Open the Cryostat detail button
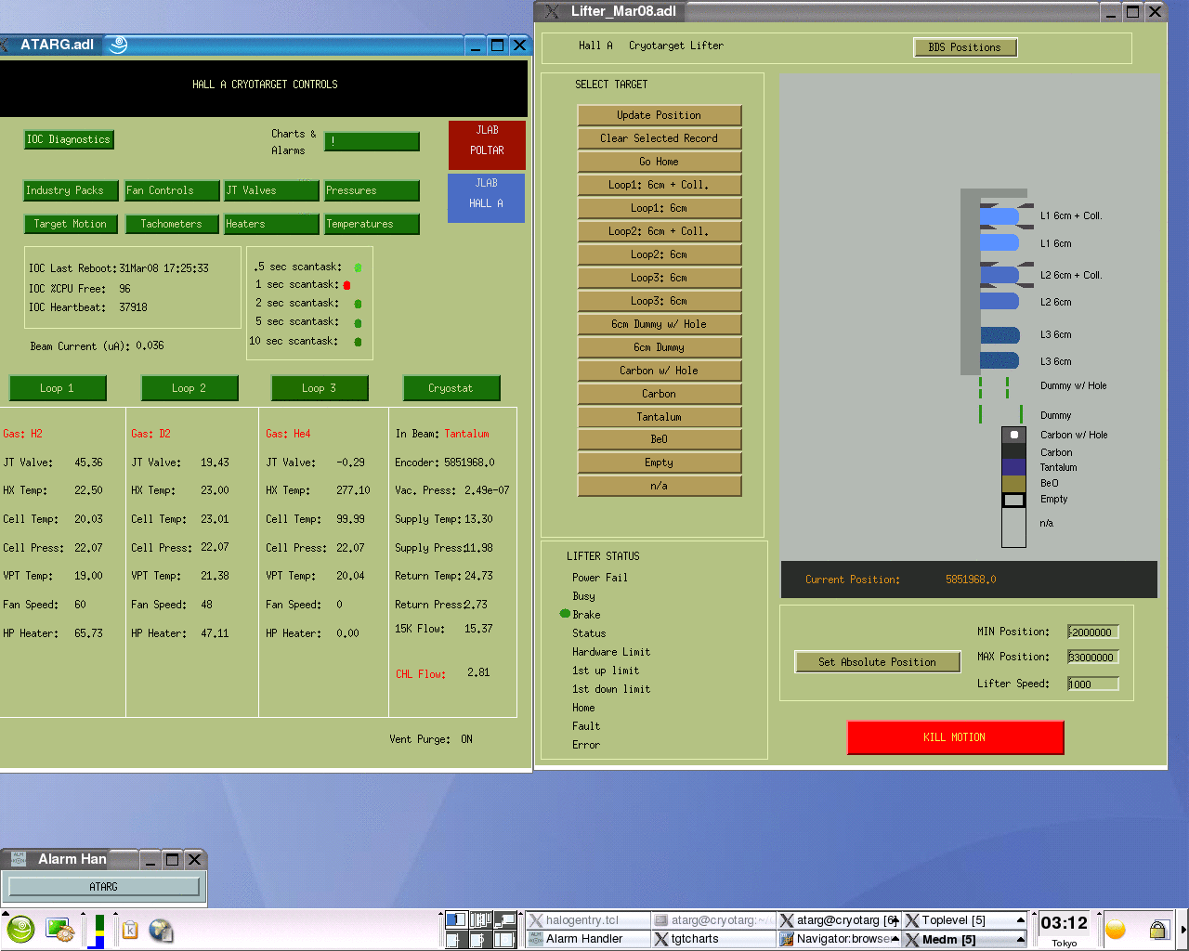The height and width of the screenshot is (951, 1189). pos(451,388)
